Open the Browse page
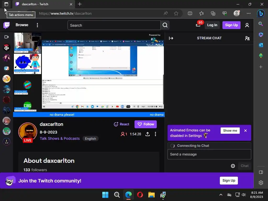 click(22, 25)
